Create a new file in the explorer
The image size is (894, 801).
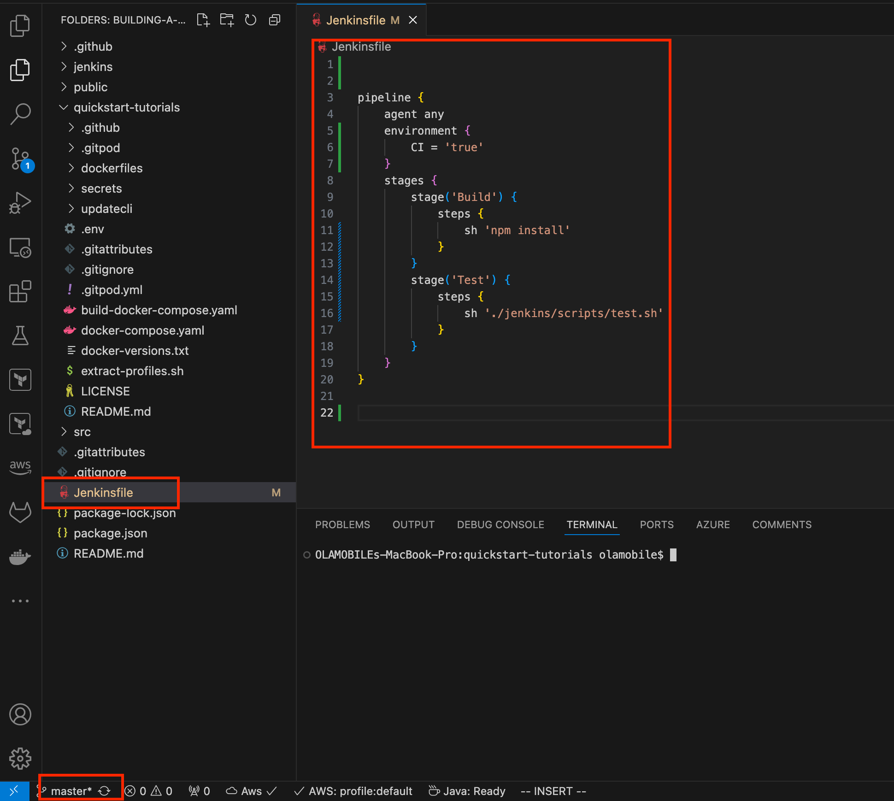click(203, 20)
